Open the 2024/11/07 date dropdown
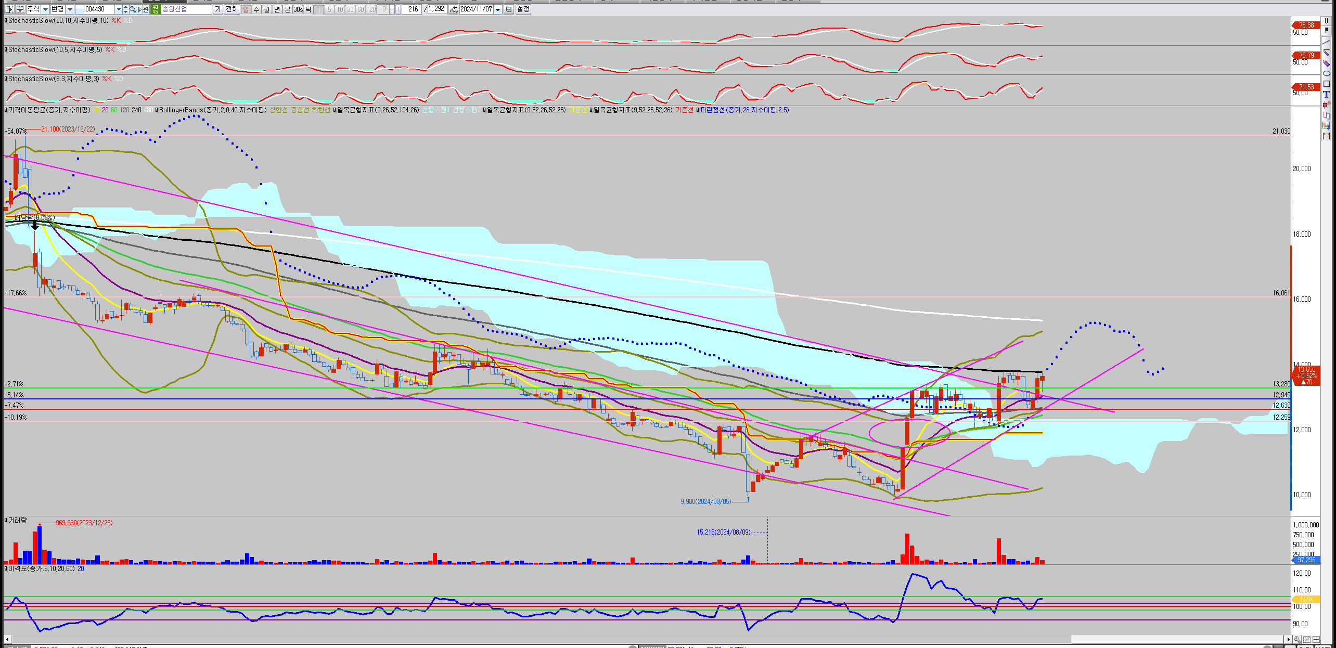This screenshot has width=1336, height=648. click(x=498, y=9)
